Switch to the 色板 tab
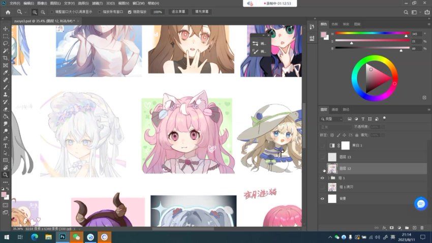This screenshot has width=432, height=243. pos(335,24)
